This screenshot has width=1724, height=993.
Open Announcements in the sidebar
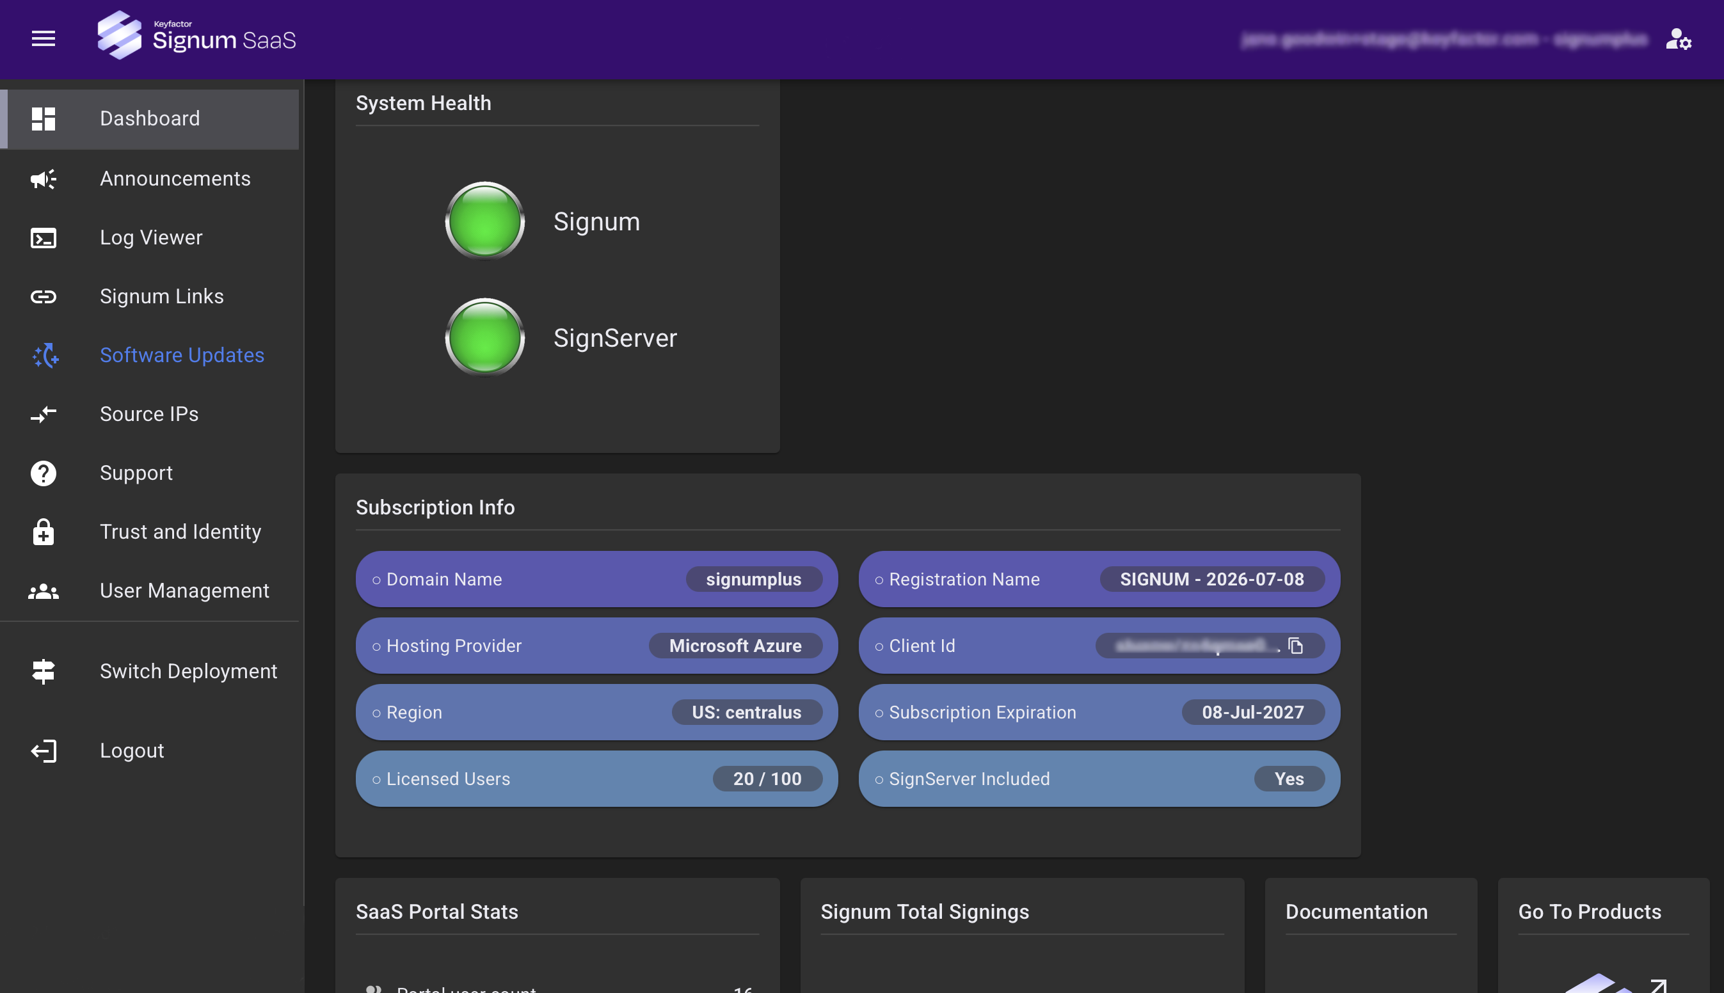pos(149,179)
